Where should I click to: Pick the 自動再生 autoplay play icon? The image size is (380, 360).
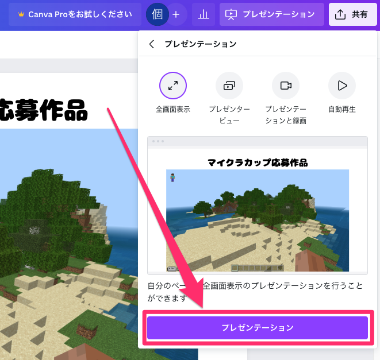(x=342, y=86)
